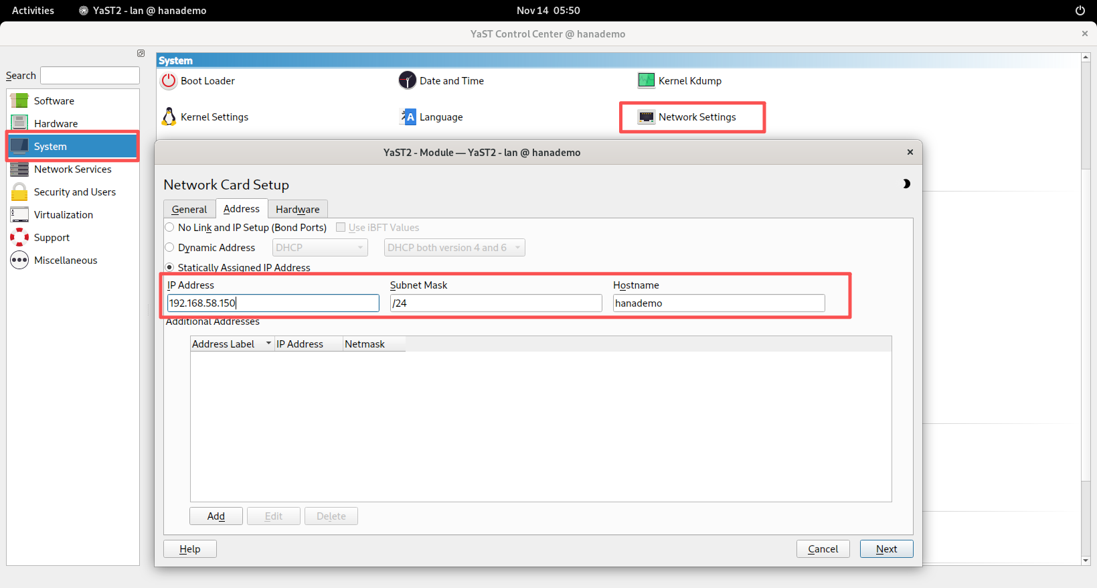1097x588 pixels.
Task: Click the clock Nov 14 05:50
Action: point(548,11)
